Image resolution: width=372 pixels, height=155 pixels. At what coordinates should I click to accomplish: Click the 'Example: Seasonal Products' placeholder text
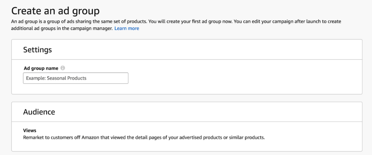click(x=56, y=78)
